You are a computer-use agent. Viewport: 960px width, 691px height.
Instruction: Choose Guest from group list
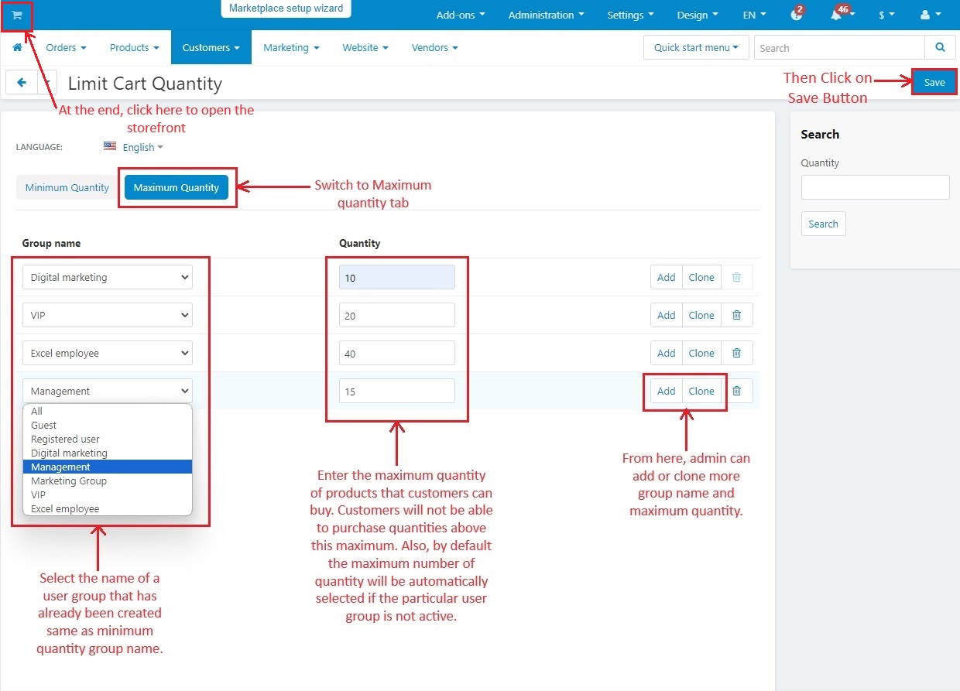pyautogui.click(x=108, y=425)
